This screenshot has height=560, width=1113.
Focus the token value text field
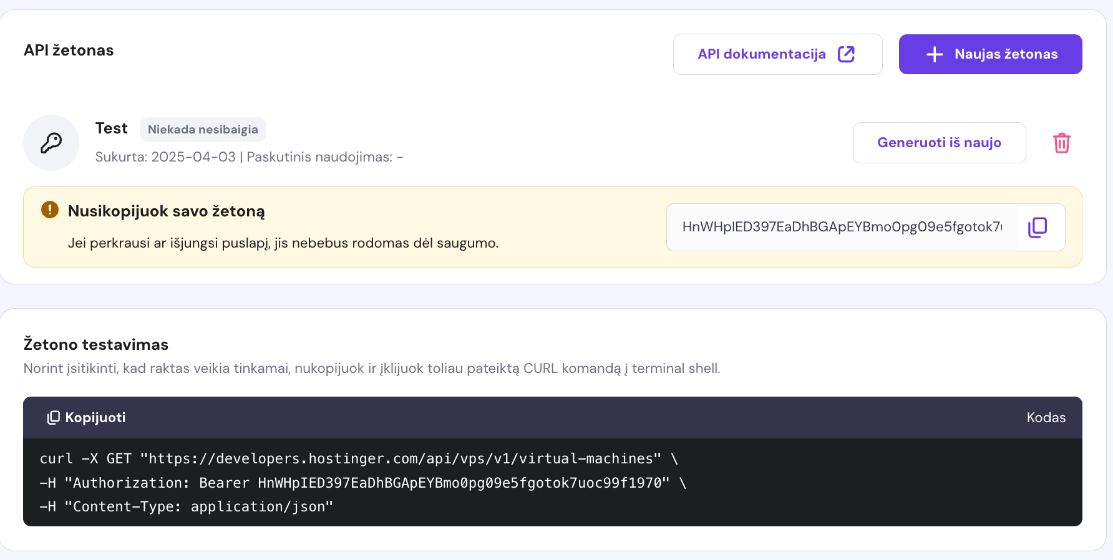(x=841, y=227)
